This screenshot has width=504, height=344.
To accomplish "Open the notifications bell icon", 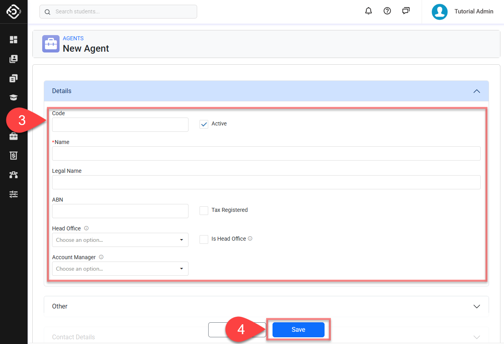I will 368,11.
